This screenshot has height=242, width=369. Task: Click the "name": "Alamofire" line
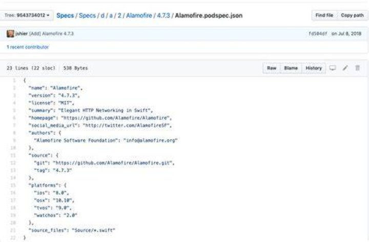click(x=55, y=88)
